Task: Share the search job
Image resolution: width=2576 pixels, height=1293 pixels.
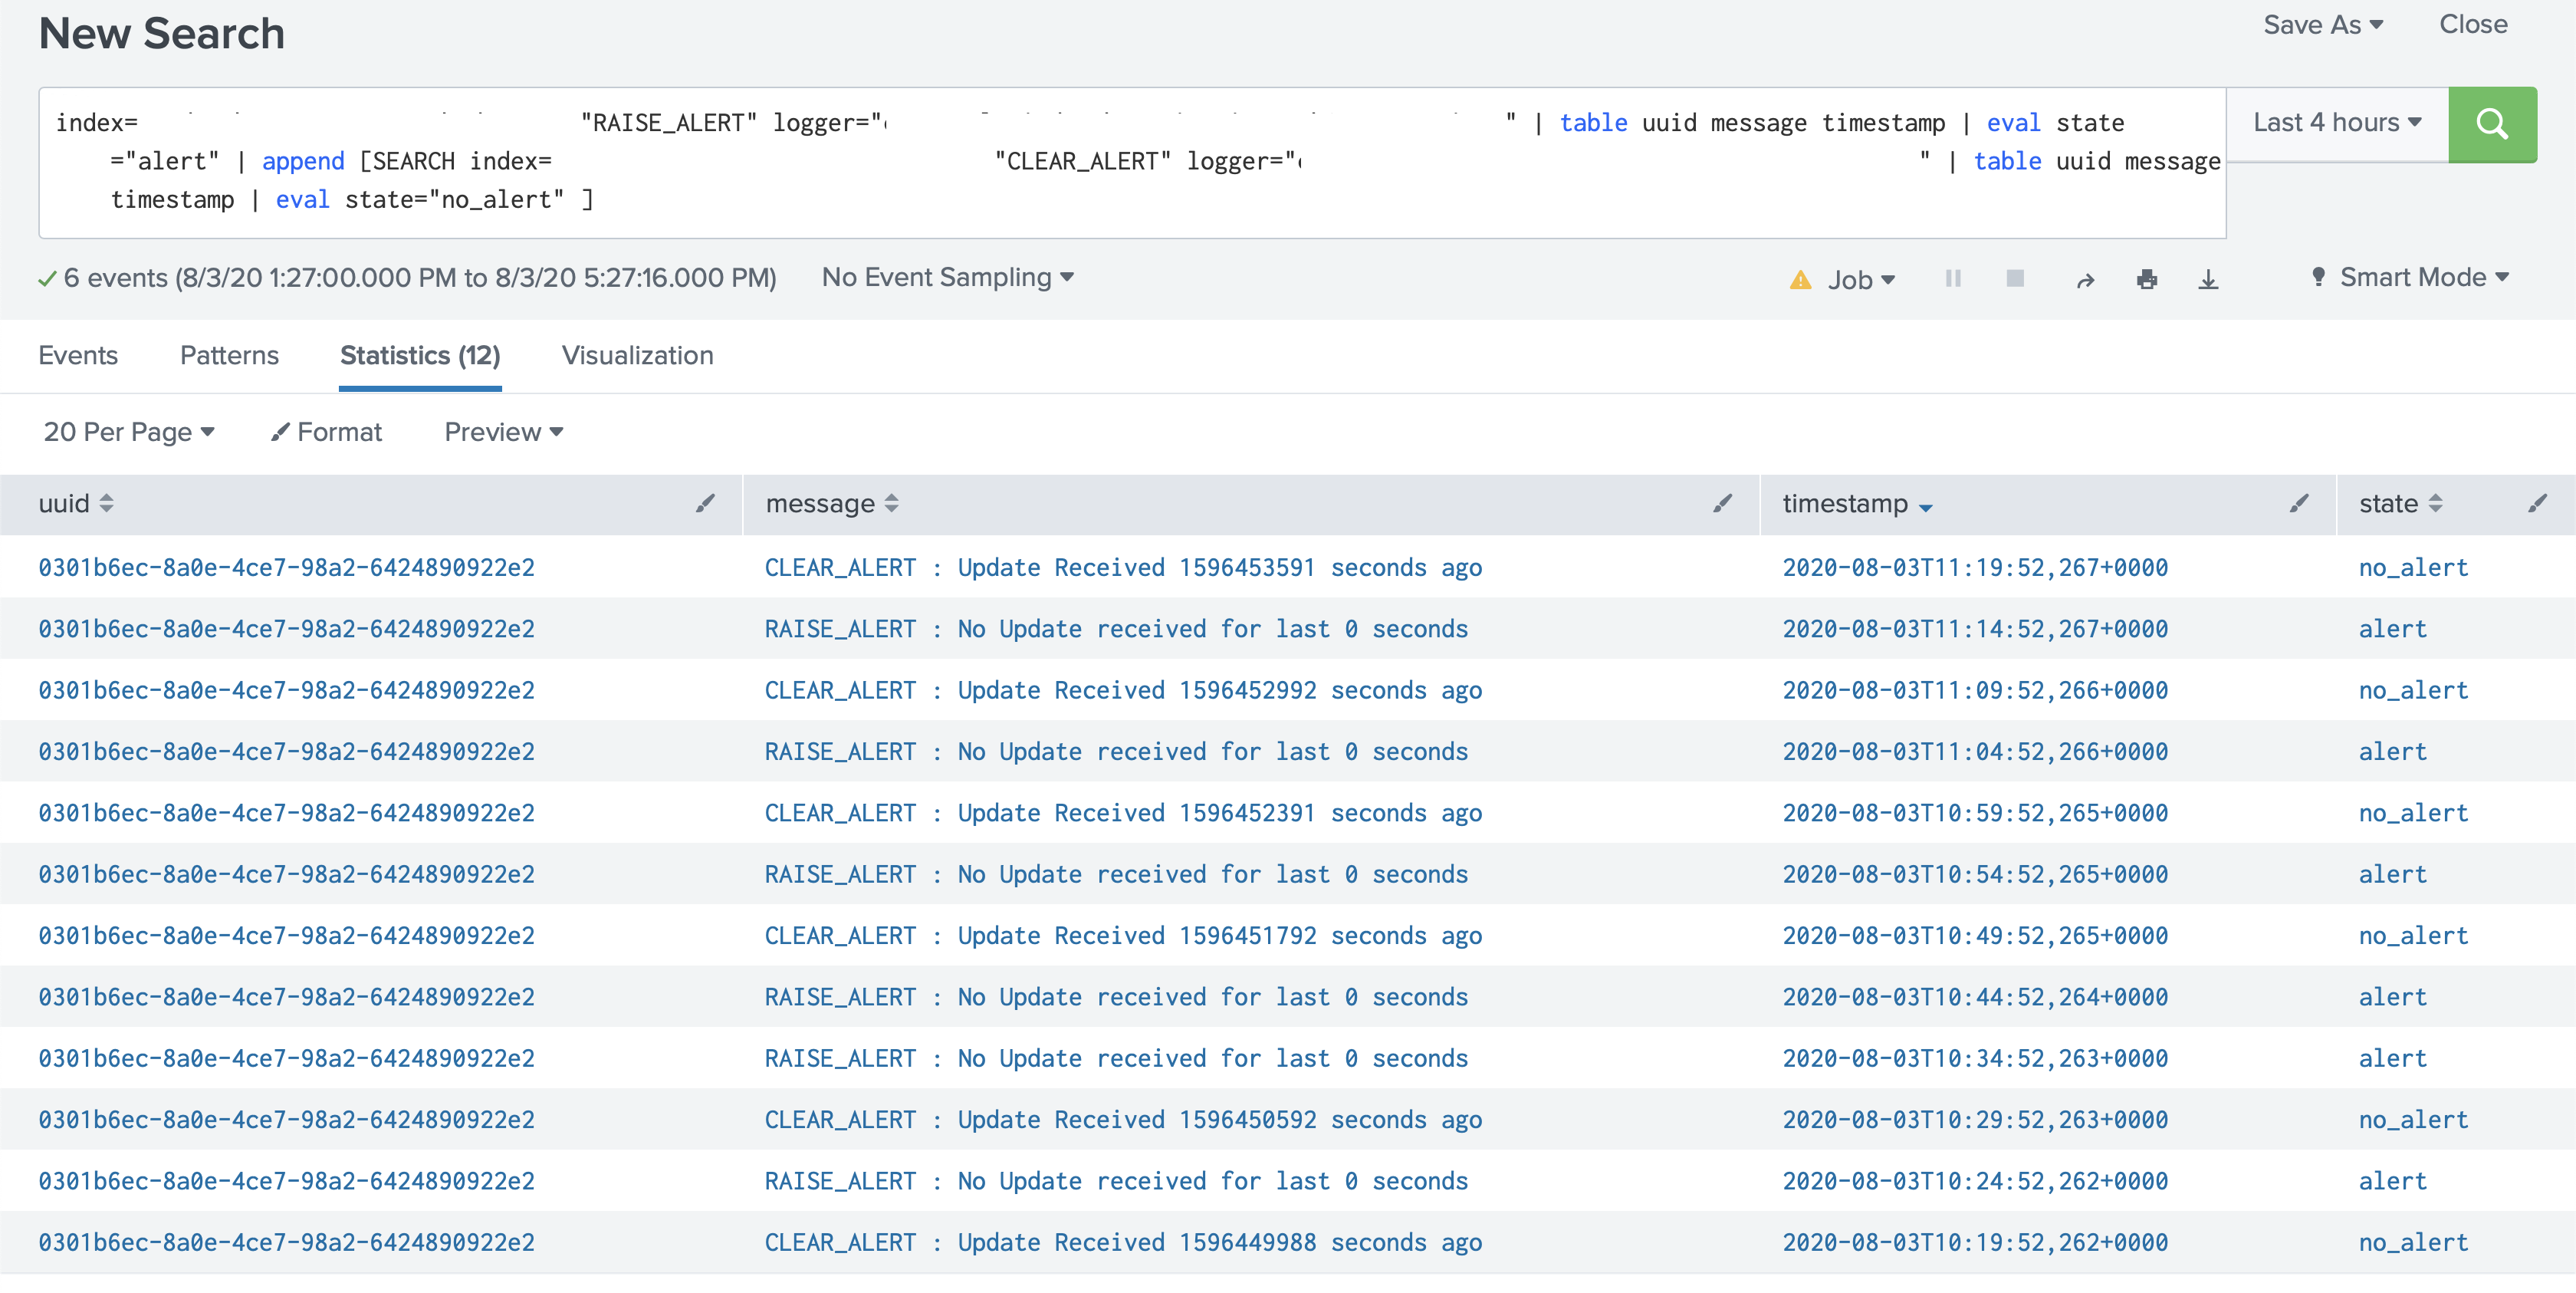Action: point(2084,280)
